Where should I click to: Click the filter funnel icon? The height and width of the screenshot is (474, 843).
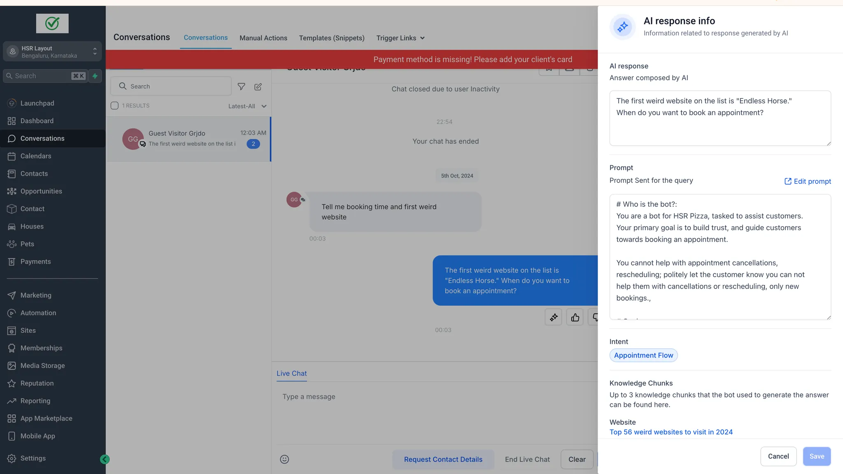click(x=242, y=86)
